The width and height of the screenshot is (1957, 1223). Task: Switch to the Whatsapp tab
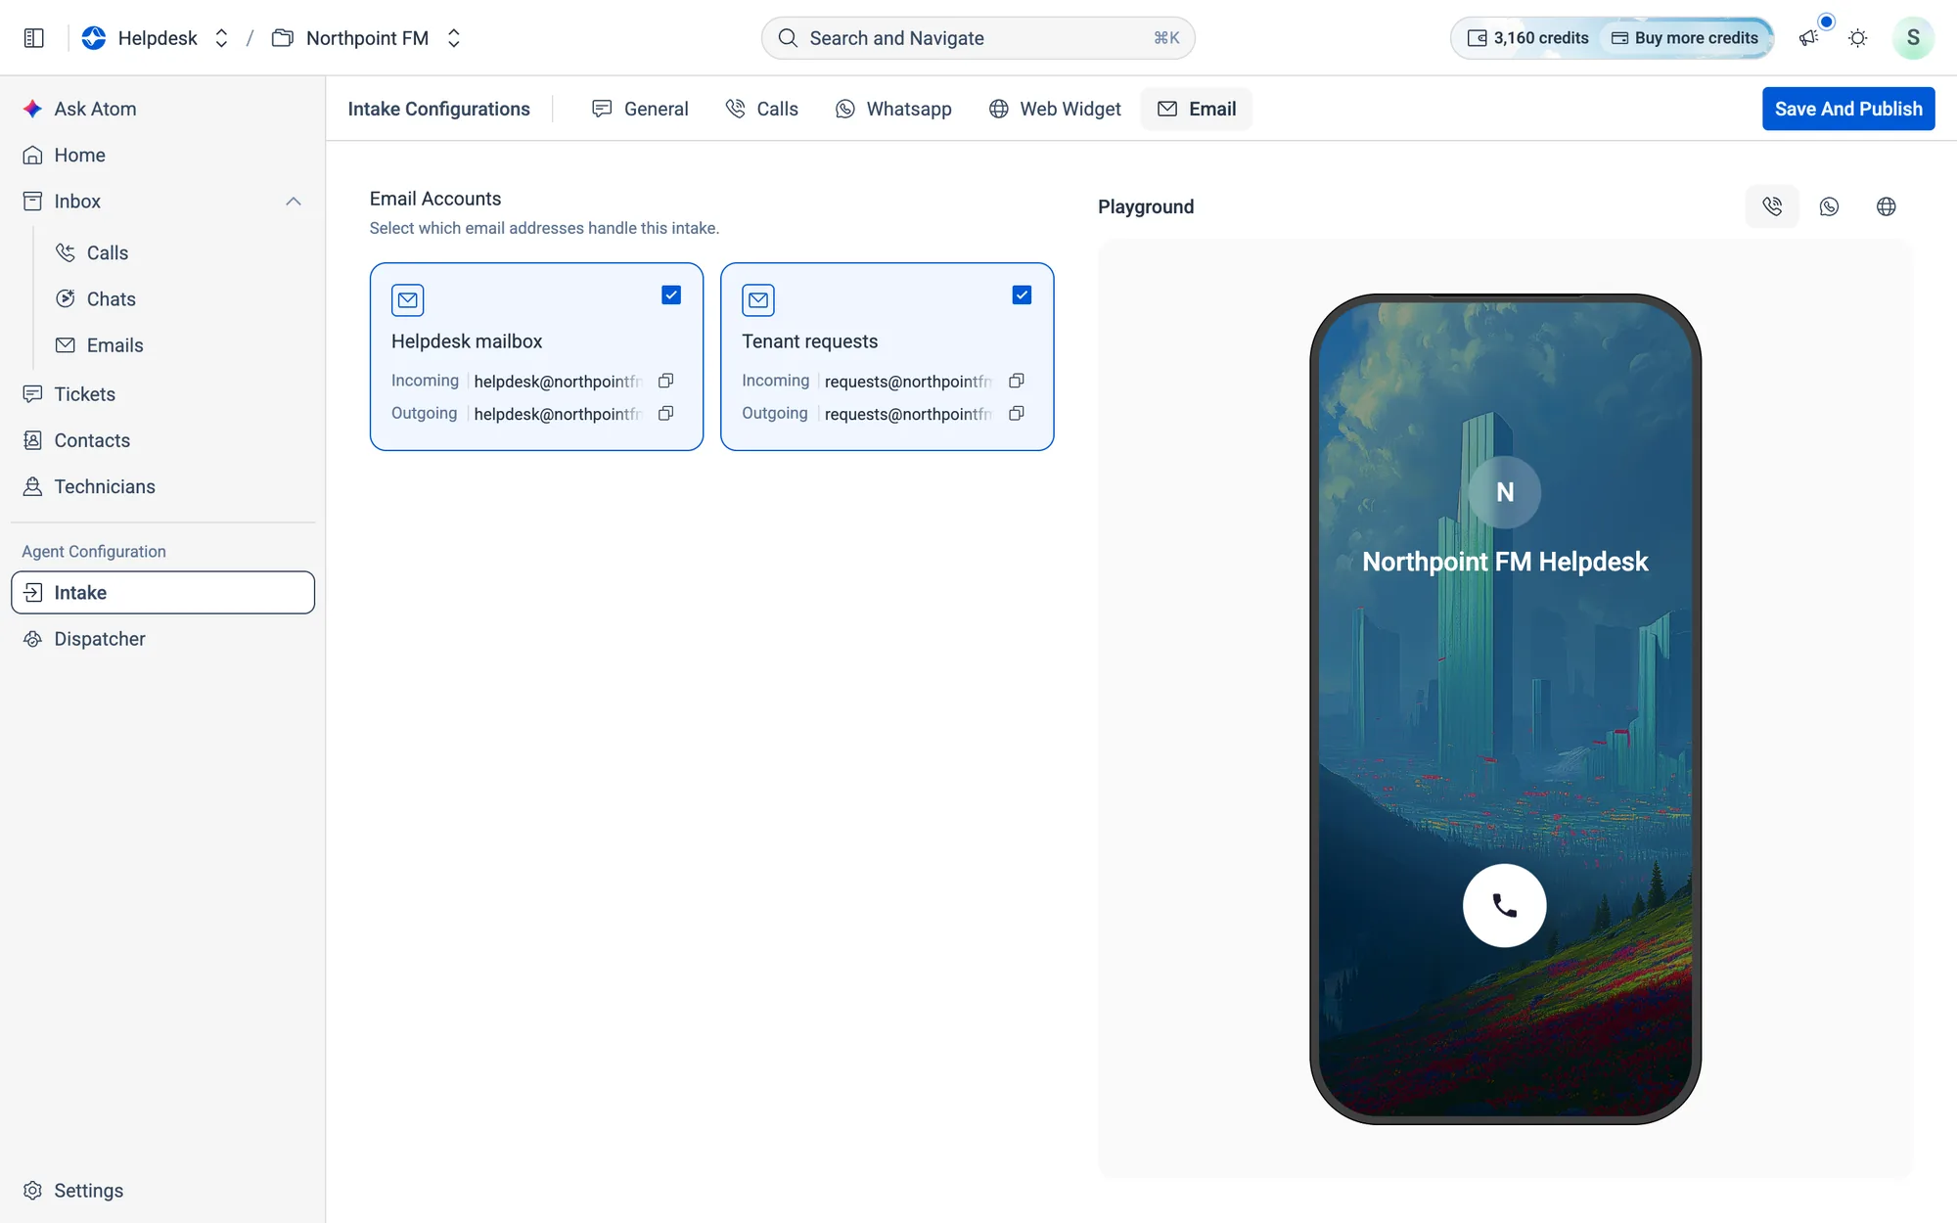pos(893,109)
